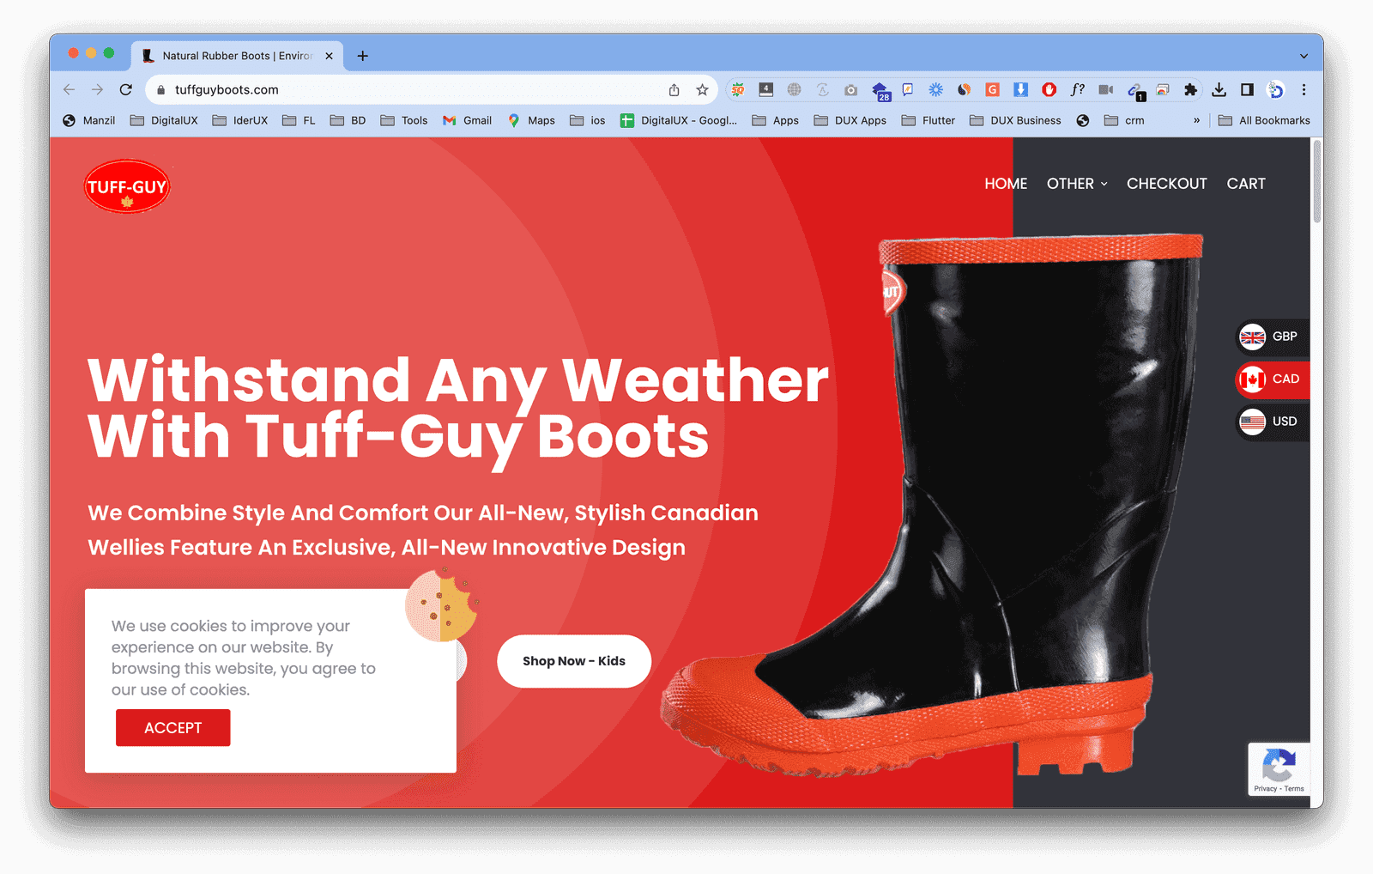Open the DigitalUX bookmark folder

[x=164, y=120]
